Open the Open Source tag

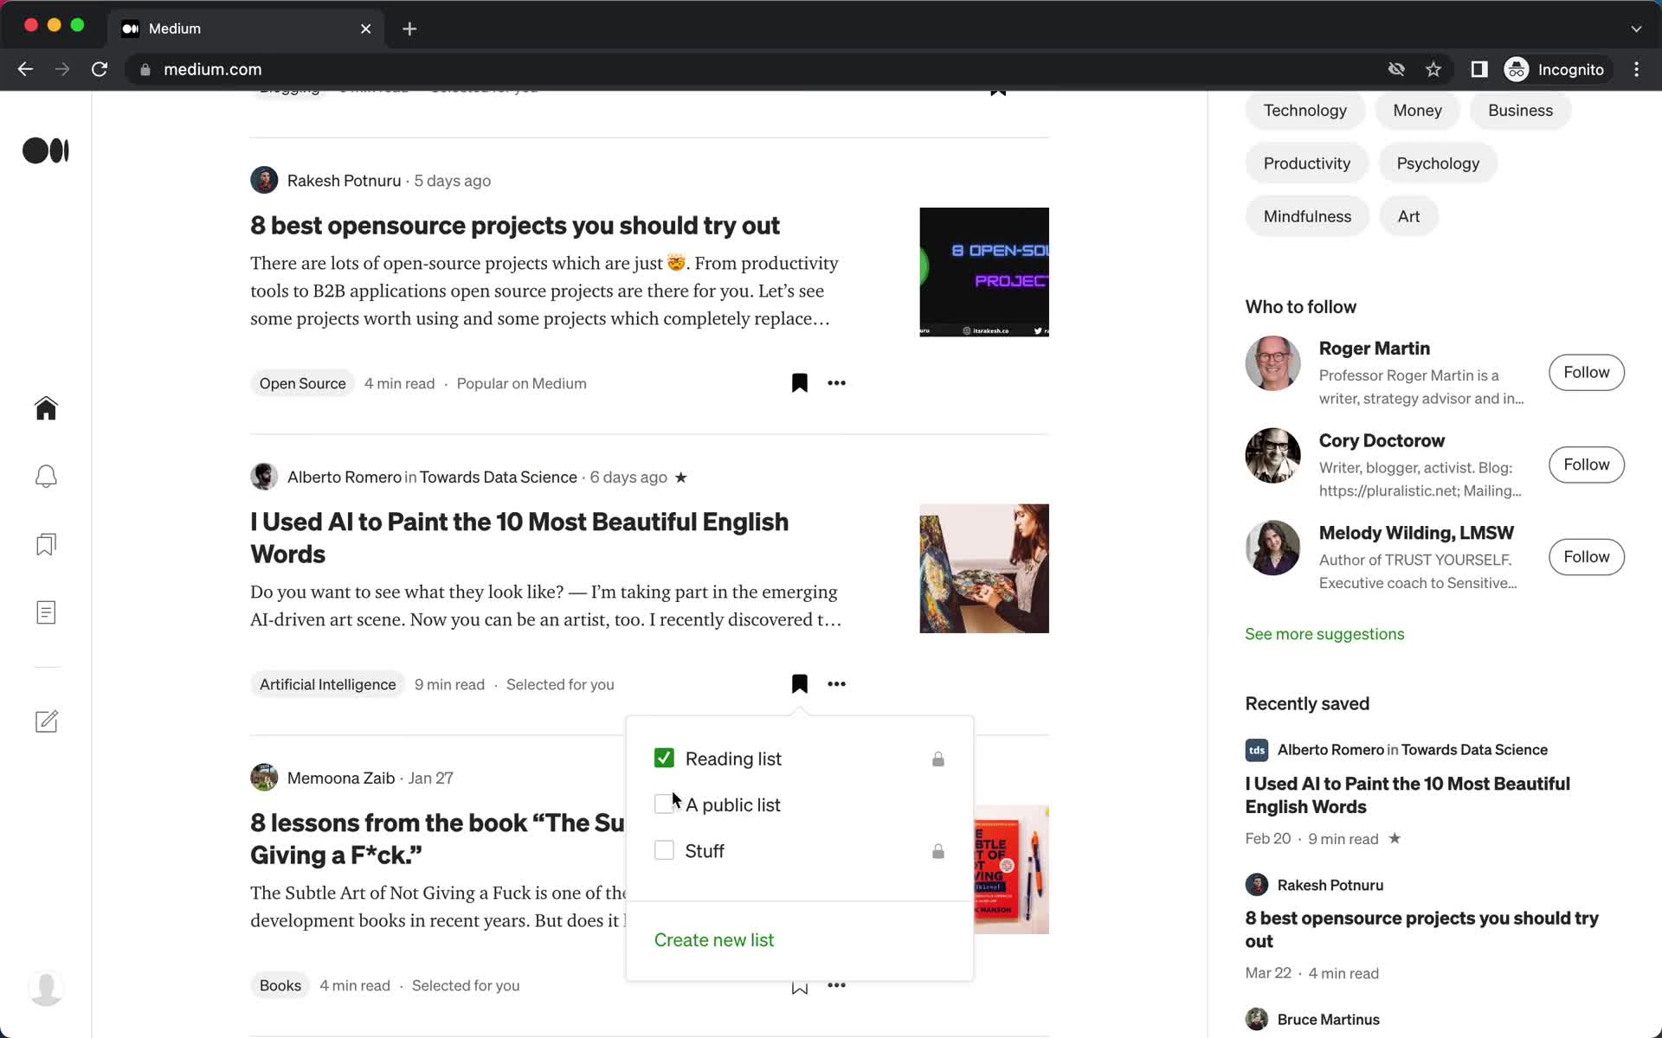point(302,383)
